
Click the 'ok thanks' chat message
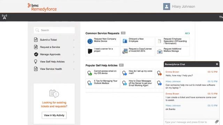coord(170,109)
